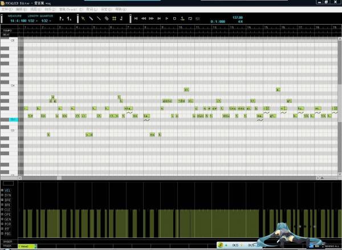Click the RENDER ALL button
The image size is (342, 250).
[x=332, y=246]
